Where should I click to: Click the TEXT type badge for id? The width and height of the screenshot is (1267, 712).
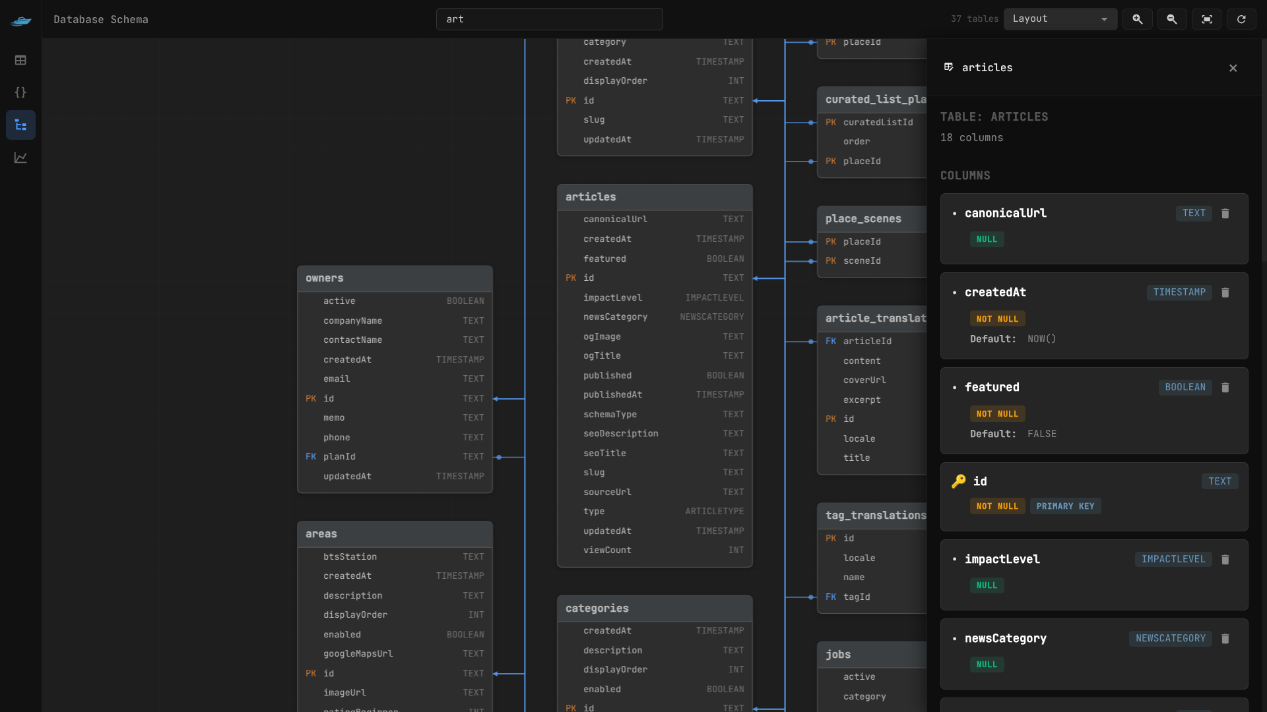pyautogui.click(x=1219, y=482)
